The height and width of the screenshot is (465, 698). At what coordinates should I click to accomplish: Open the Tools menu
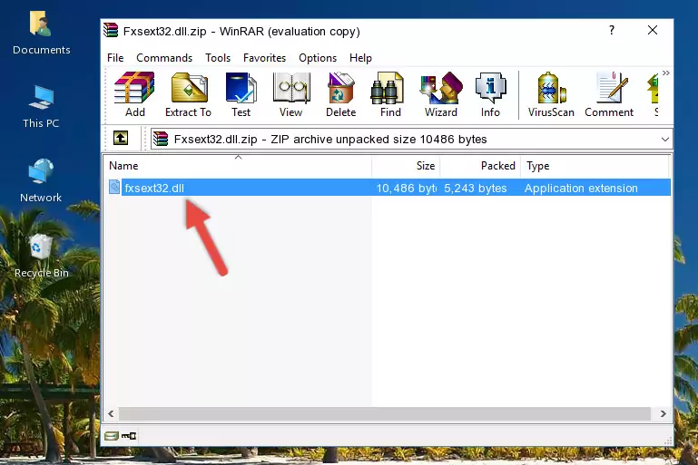(x=218, y=58)
